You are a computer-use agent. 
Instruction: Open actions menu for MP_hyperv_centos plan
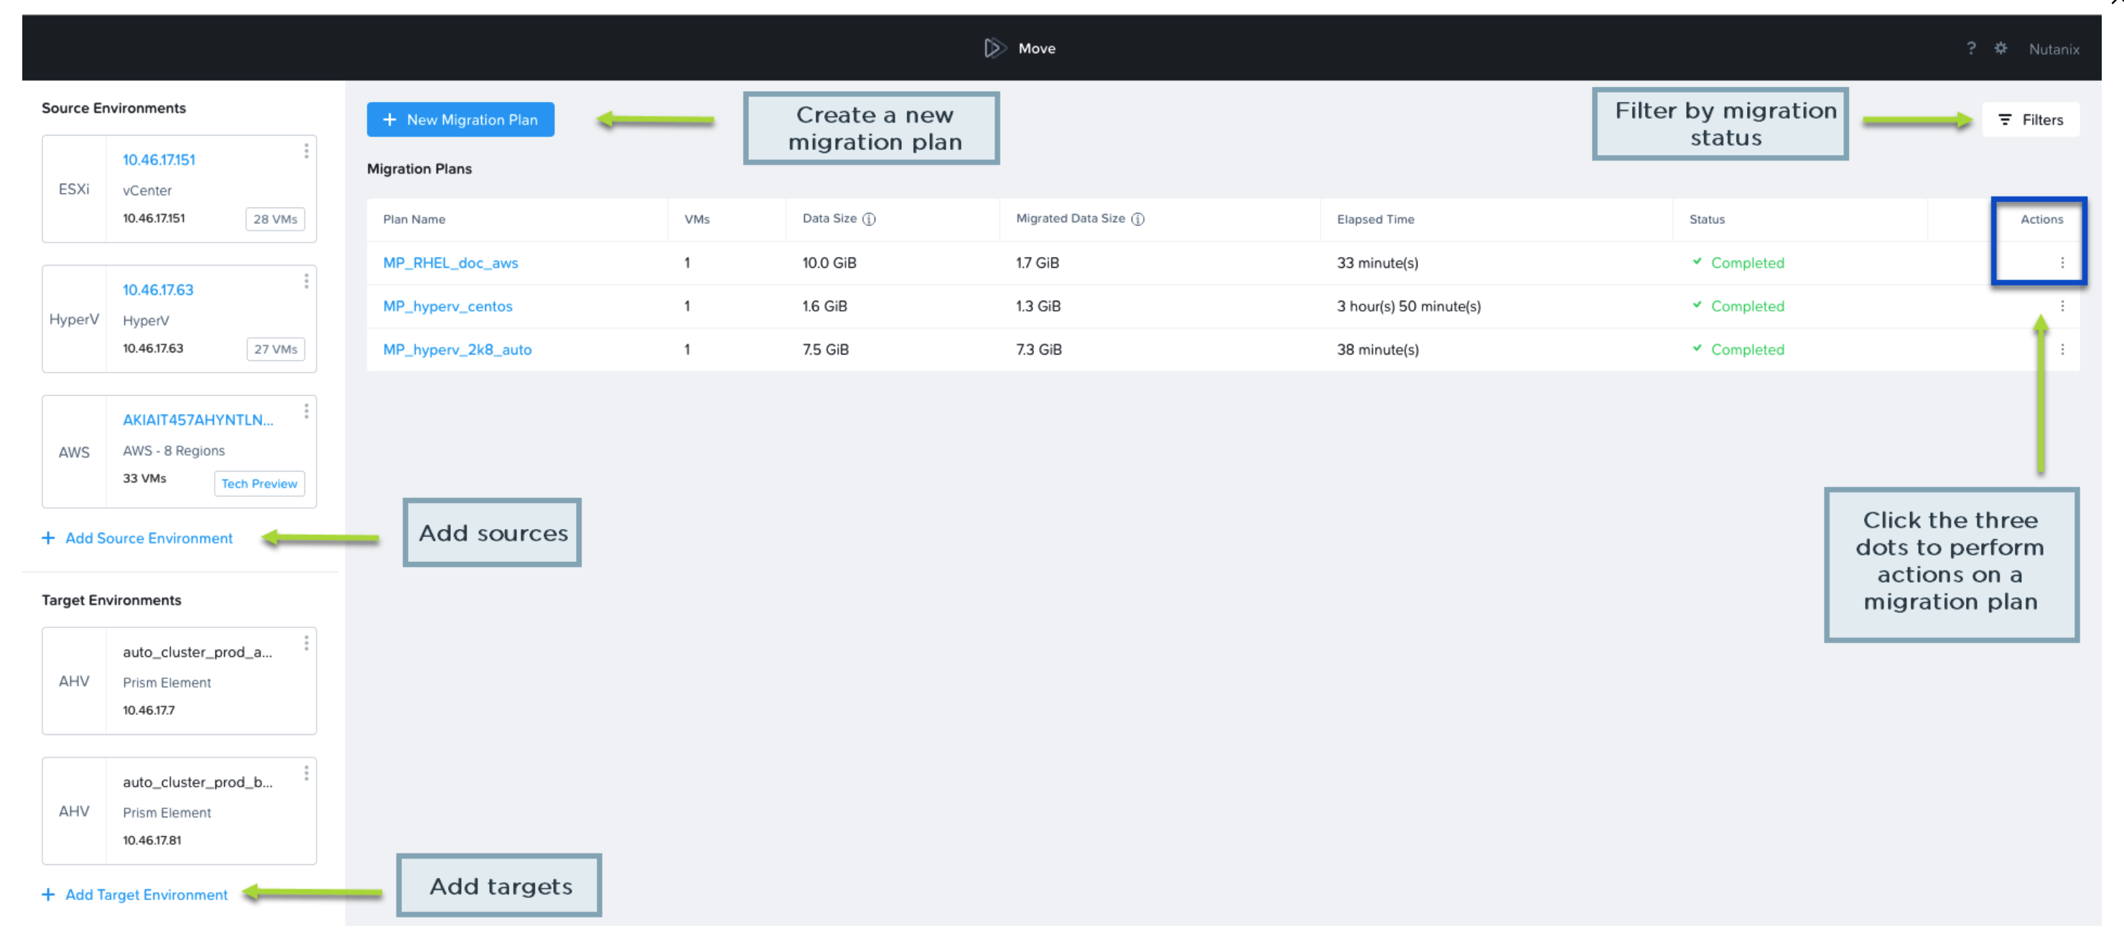tap(2062, 306)
